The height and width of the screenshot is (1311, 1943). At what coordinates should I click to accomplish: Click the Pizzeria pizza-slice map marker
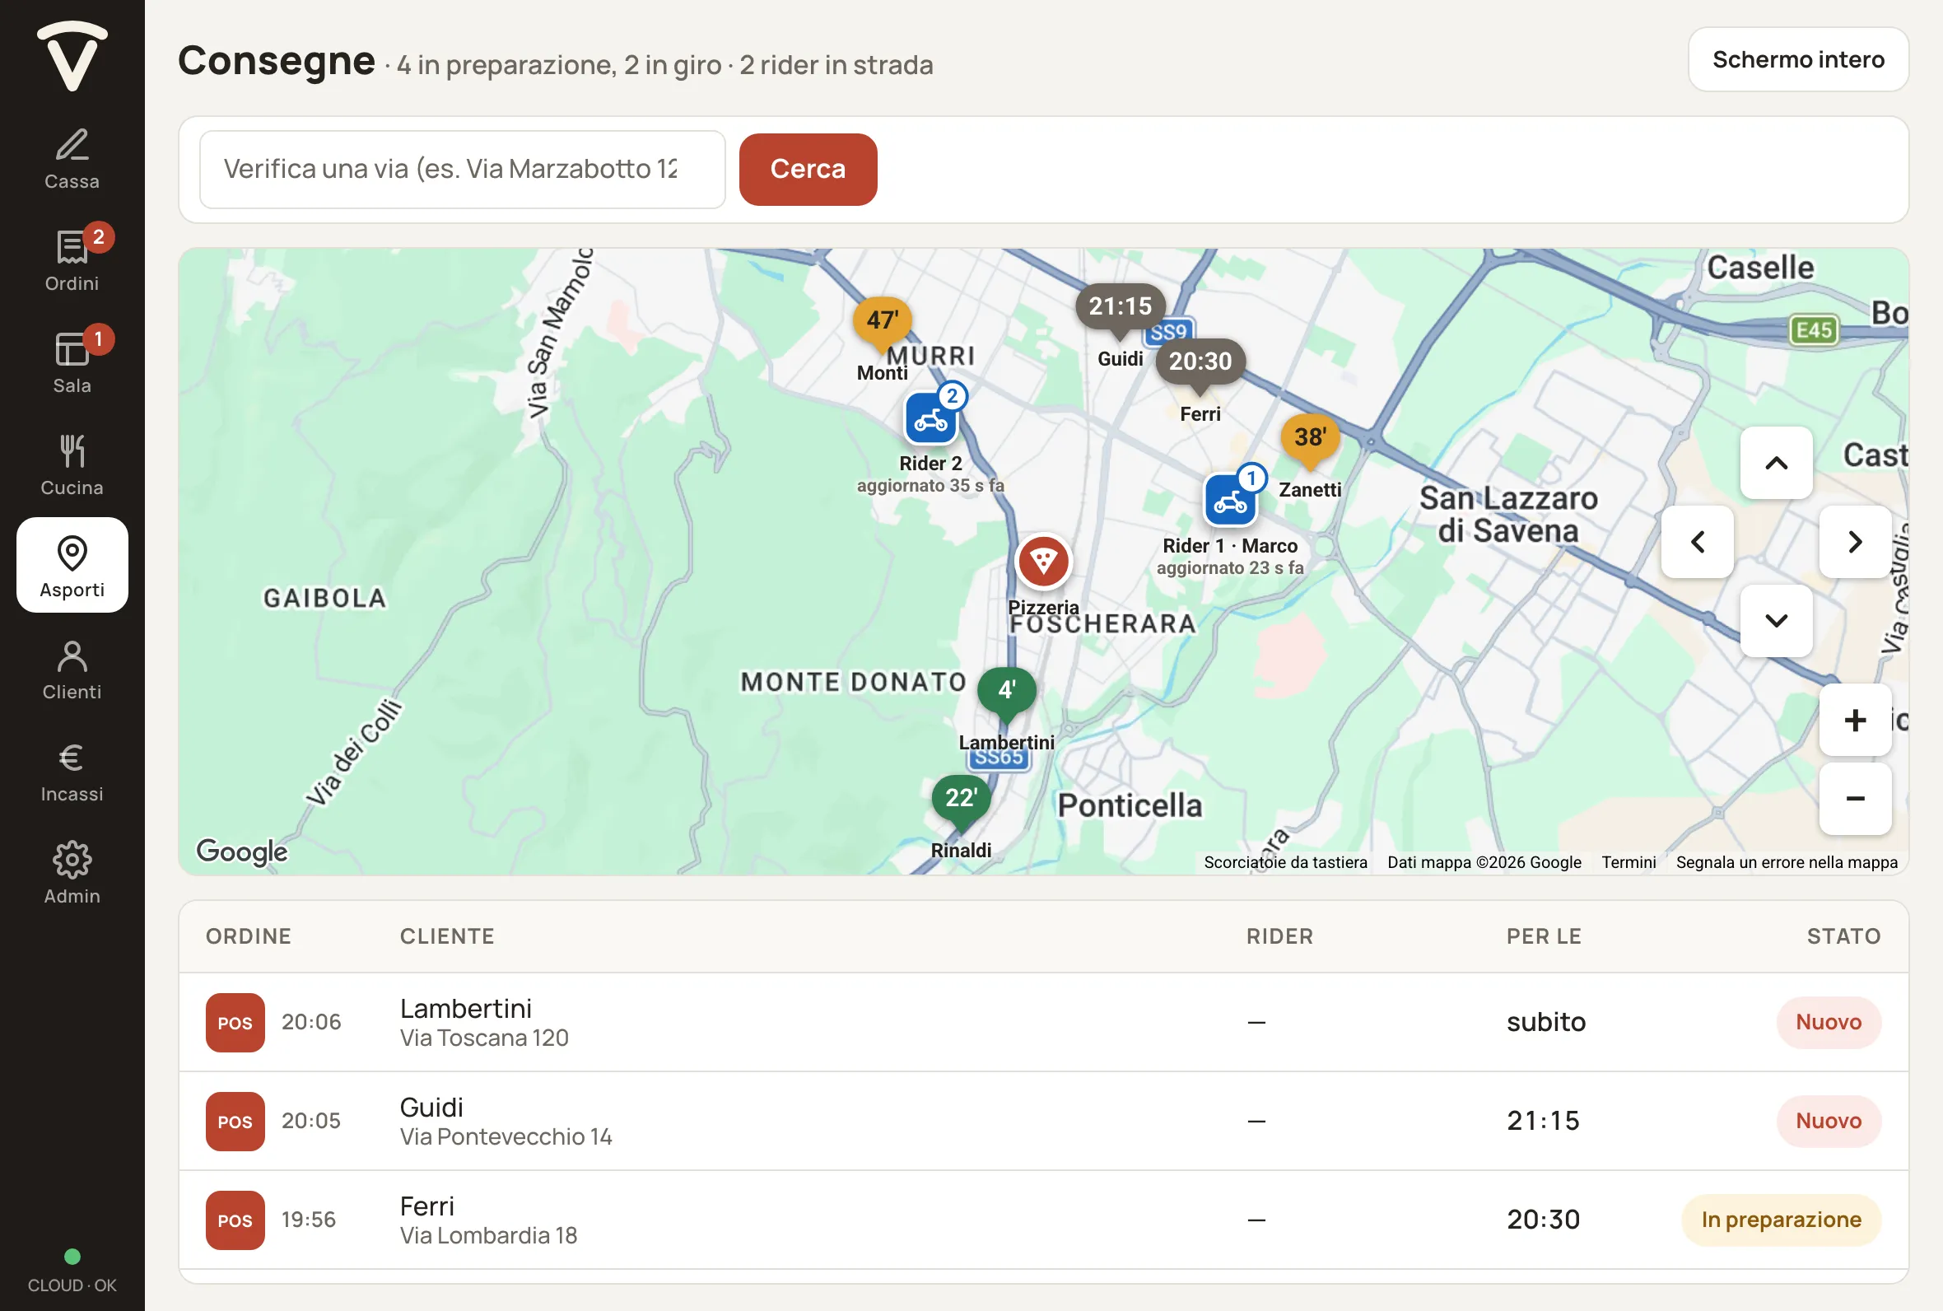[1043, 560]
